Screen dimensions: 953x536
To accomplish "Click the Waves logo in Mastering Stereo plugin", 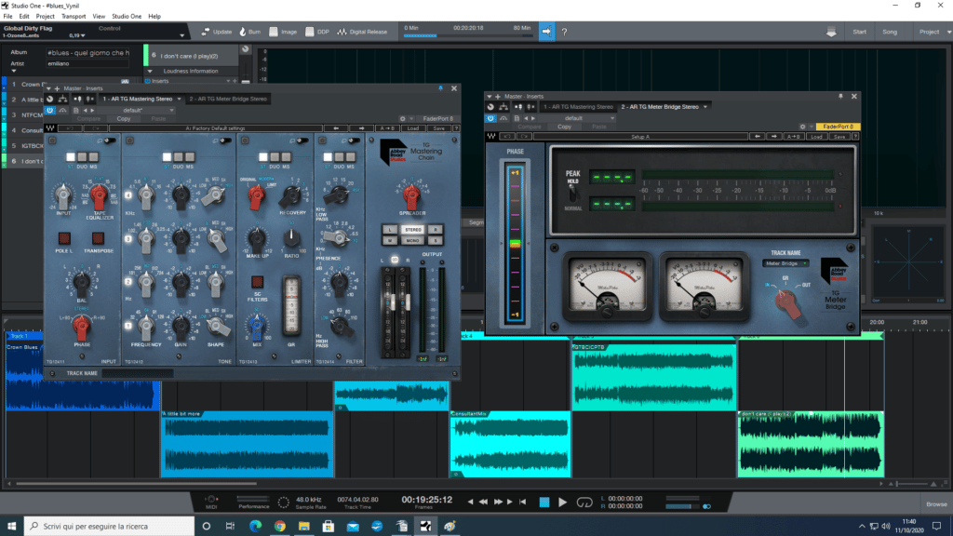I will click(50, 128).
